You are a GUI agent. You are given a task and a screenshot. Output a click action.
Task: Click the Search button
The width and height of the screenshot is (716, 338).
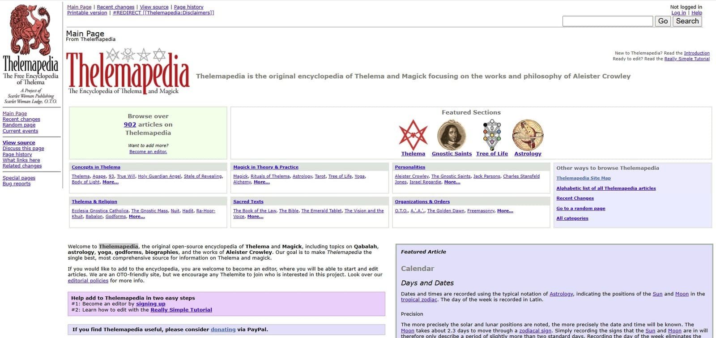coord(687,21)
